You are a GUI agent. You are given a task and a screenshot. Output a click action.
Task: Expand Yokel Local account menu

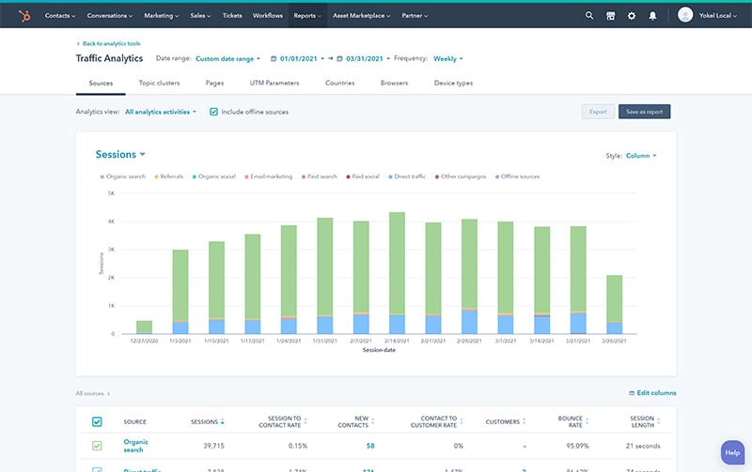(x=717, y=16)
